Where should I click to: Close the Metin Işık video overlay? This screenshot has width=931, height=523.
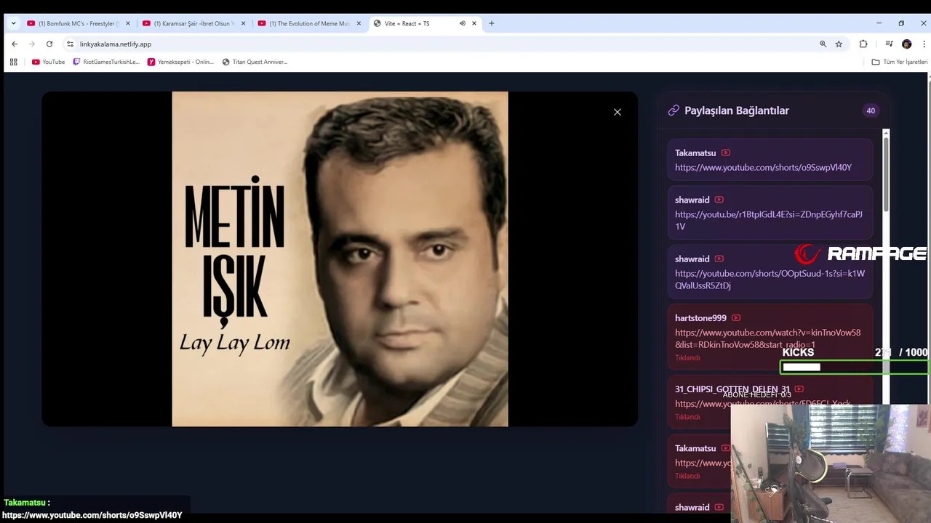618,112
